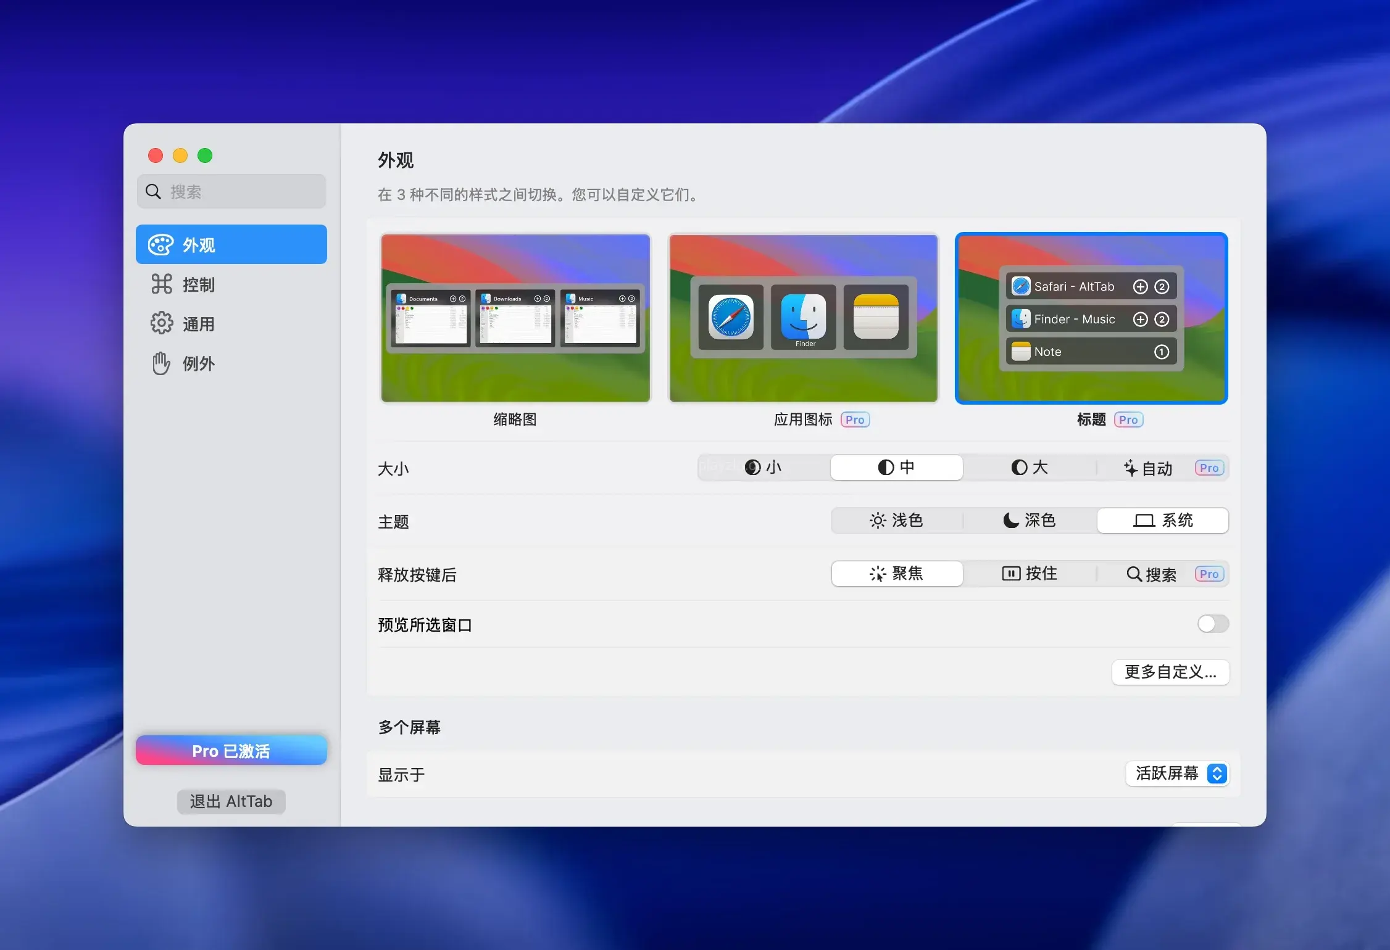Select the 浅色 theme
This screenshot has height=950, width=1390.
click(x=896, y=521)
